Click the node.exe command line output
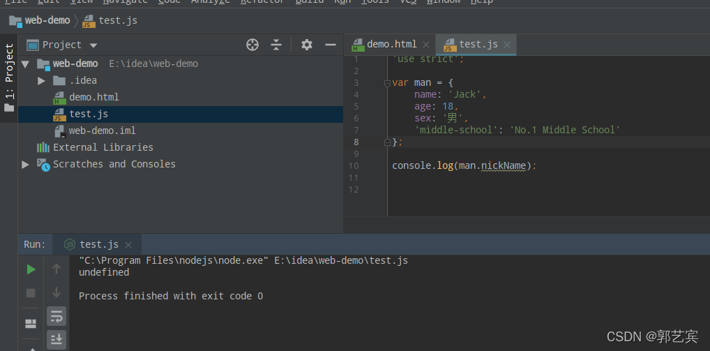Screen dimensions: 710x351 click(243, 260)
